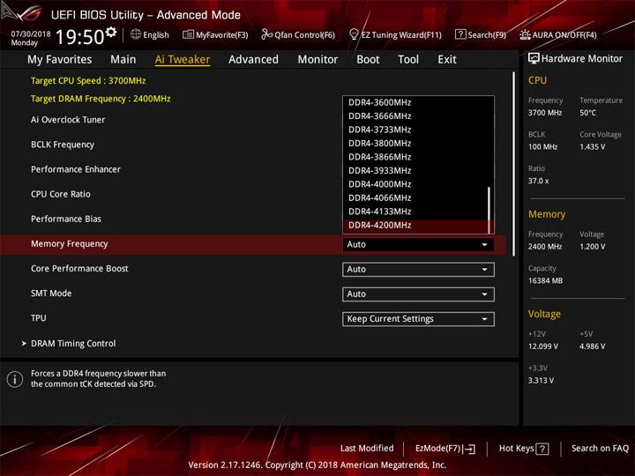Select the BCLK Frequency row
This screenshot has height=476, width=635.
click(x=63, y=145)
